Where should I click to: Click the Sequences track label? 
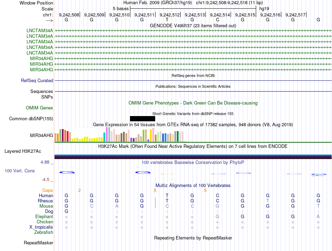point(42,91)
